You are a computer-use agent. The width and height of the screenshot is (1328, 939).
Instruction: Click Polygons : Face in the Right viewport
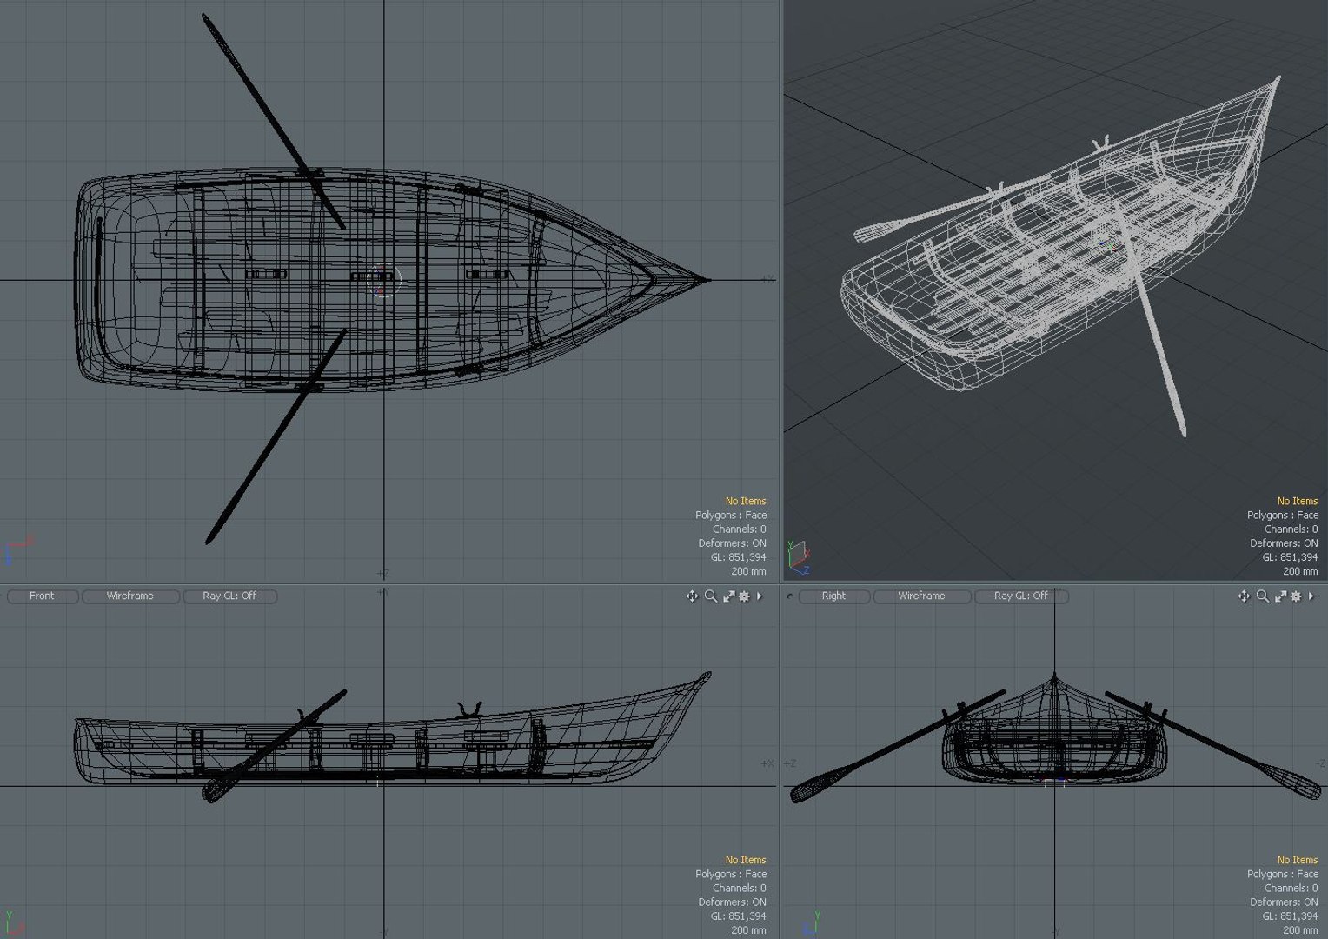pyautogui.click(x=1283, y=875)
